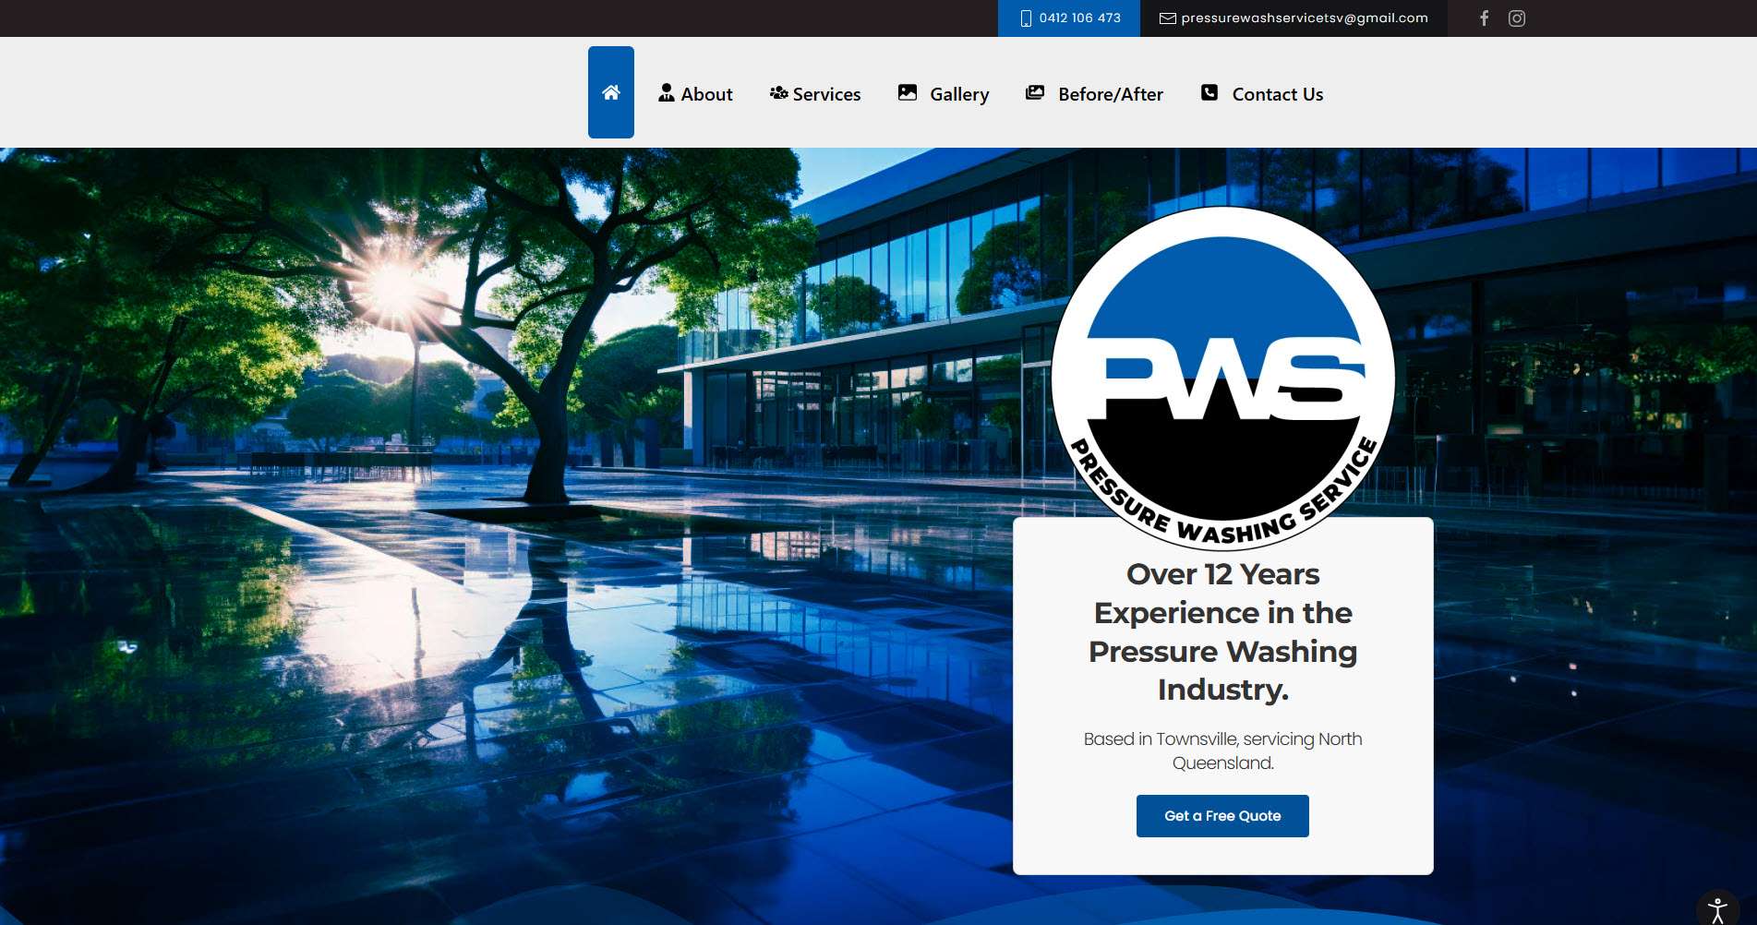Click the Home icon button
The height and width of the screenshot is (925, 1757).
click(610, 92)
